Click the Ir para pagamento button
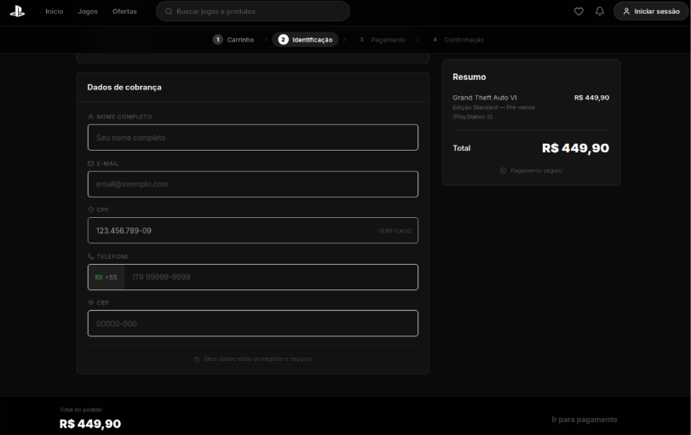691x435 pixels. (x=584, y=420)
